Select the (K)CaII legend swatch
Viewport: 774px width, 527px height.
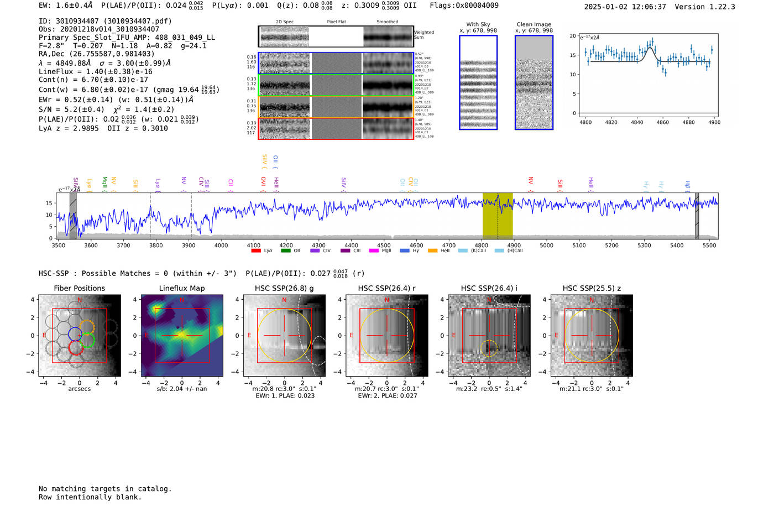click(x=463, y=251)
